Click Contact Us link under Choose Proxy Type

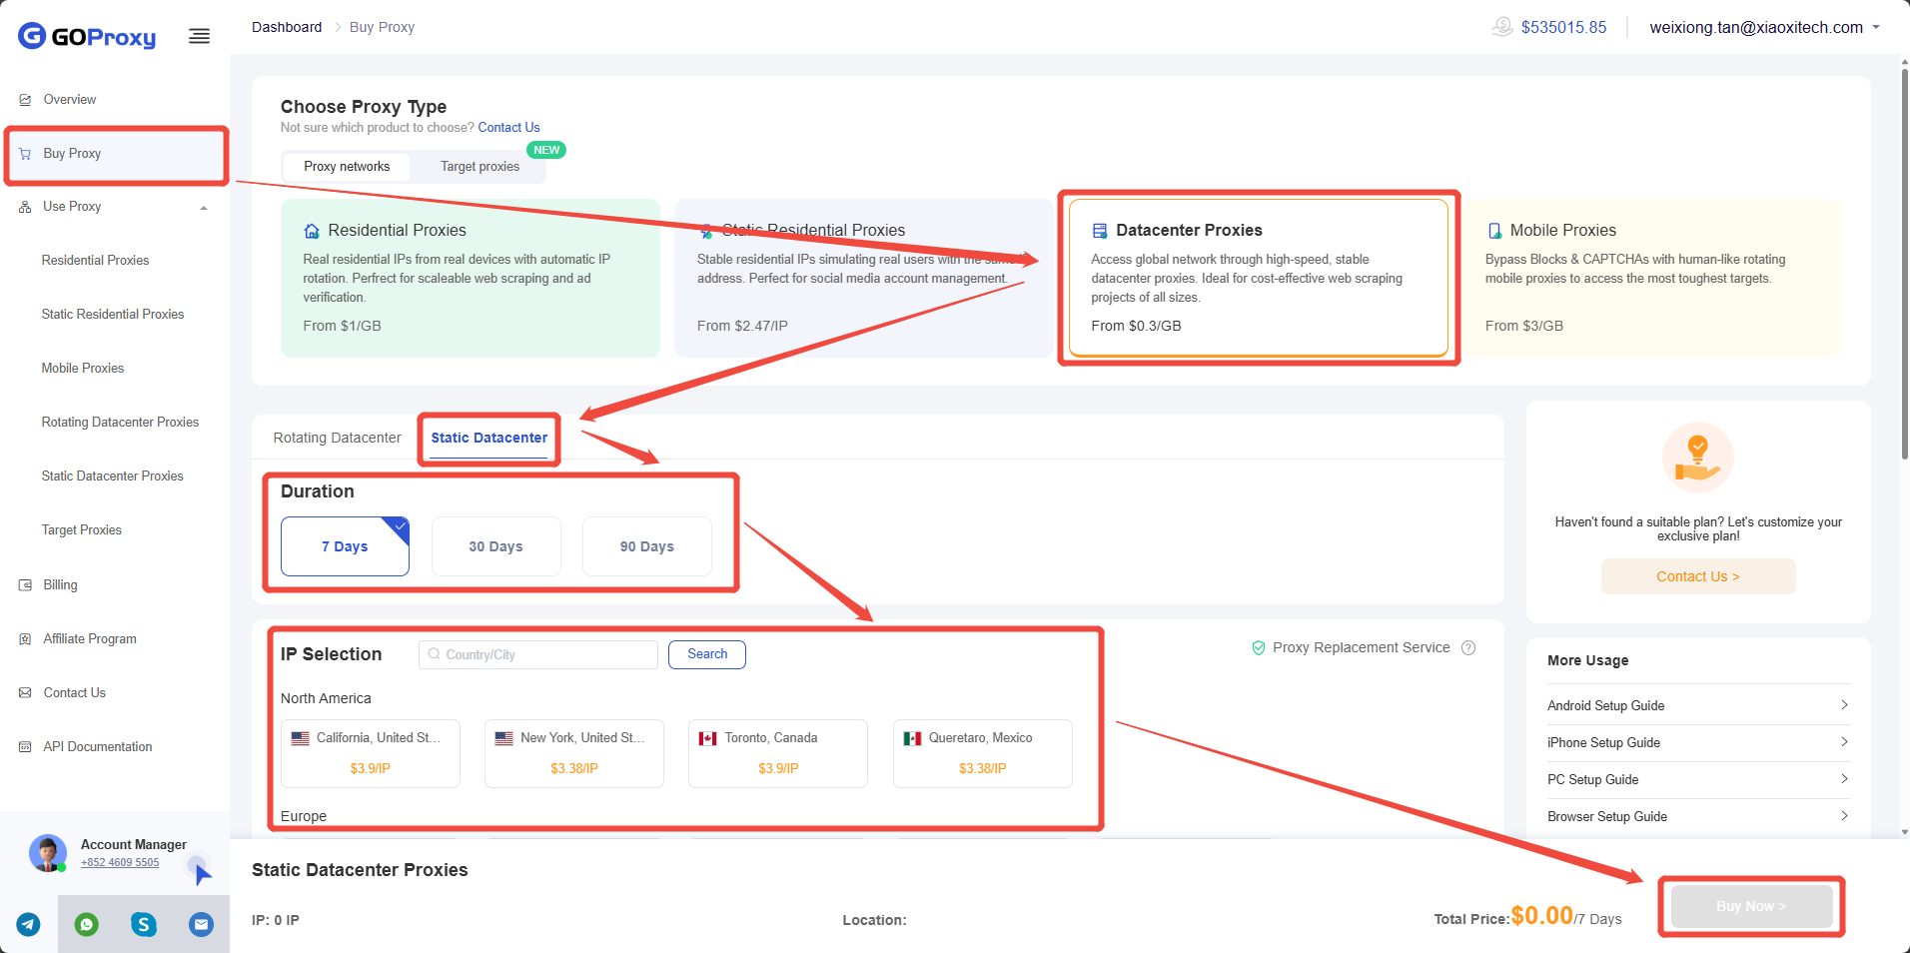tap(508, 128)
